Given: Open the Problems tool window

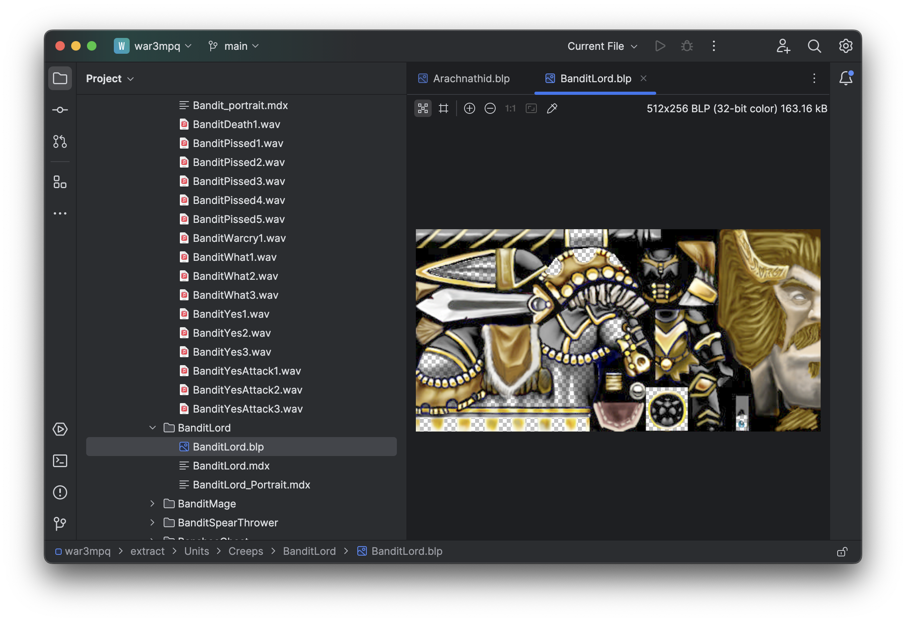Looking at the screenshot, I should [60, 492].
